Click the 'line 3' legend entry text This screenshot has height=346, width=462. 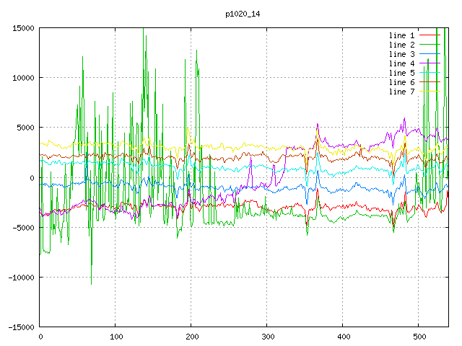point(401,54)
